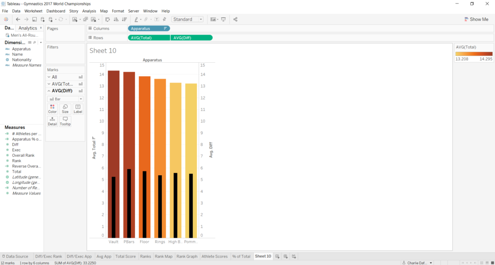Open the Dimensions pane menu arrow
The width and height of the screenshot is (495, 265).
point(41,42)
